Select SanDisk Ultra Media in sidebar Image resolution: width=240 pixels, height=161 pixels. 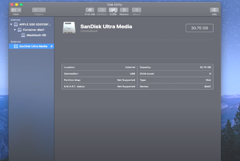(32, 46)
